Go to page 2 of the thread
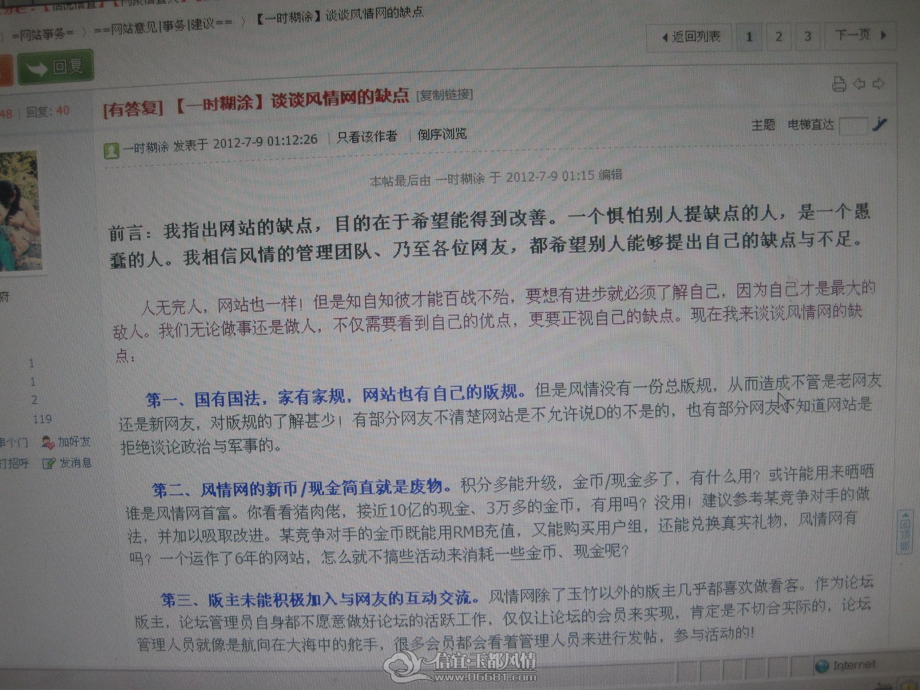Image resolution: width=920 pixels, height=690 pixels. tap(779, 37)
